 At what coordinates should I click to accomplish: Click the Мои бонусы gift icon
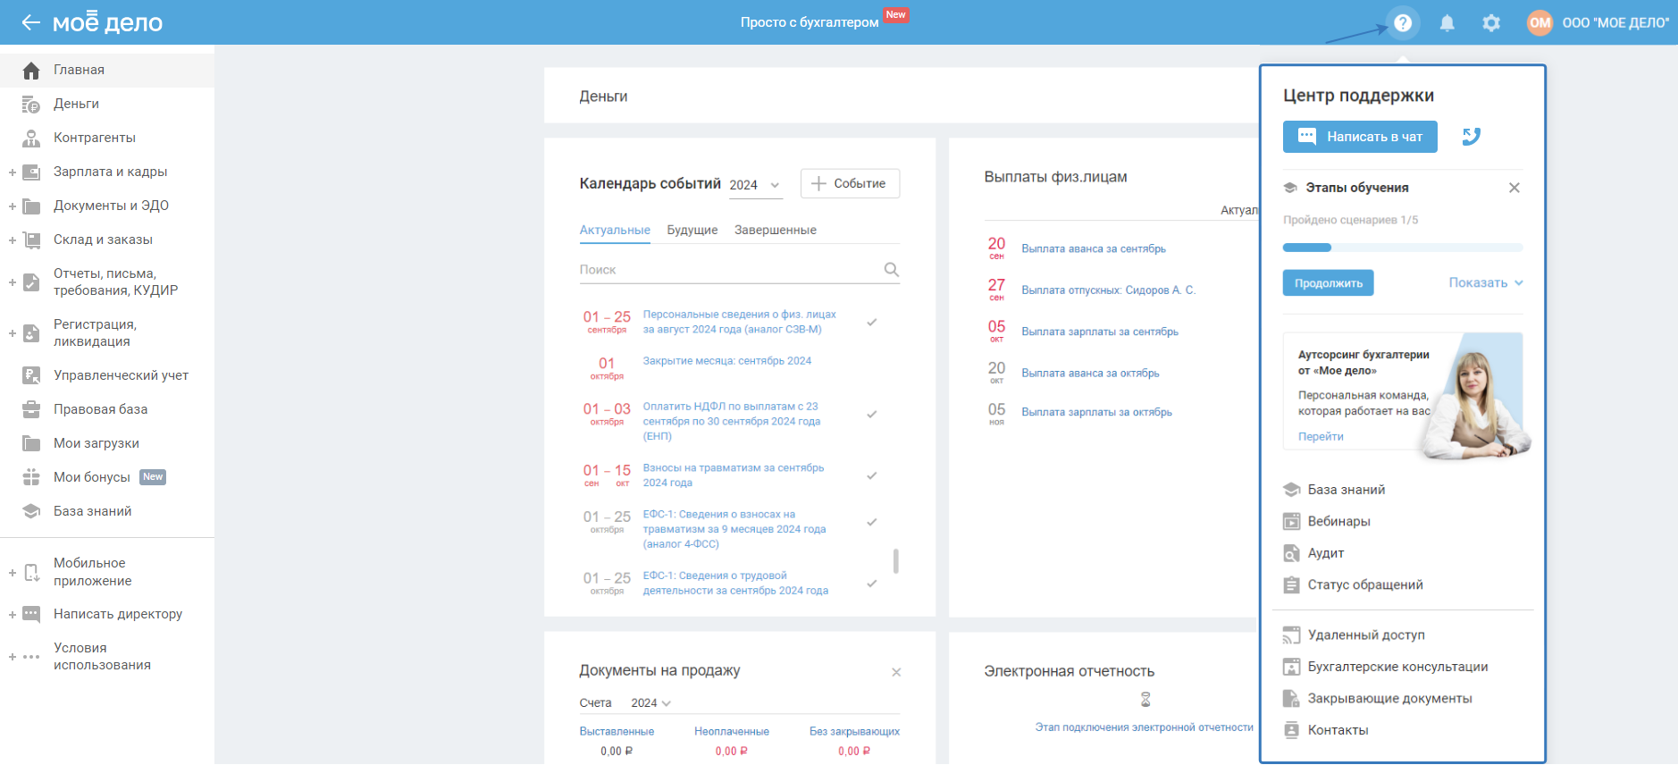[31, 477]
